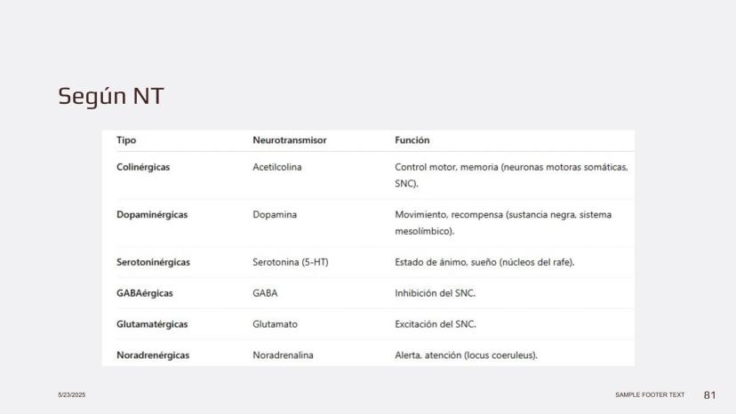Click the 'Tipo' column header
This screenshot has width=736, height=414.
(126, 140)
